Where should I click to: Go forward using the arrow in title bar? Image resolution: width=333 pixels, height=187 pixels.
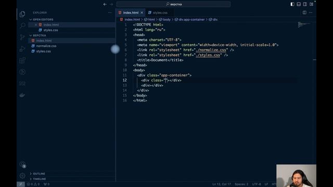coord(111,4)
